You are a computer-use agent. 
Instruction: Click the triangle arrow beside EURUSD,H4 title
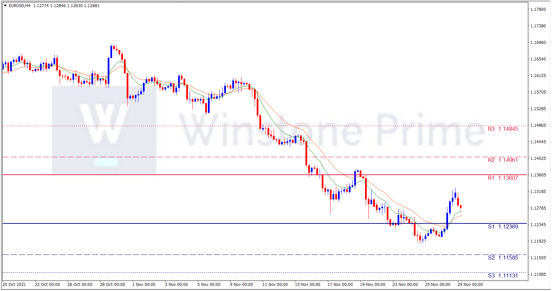point(5,6)
